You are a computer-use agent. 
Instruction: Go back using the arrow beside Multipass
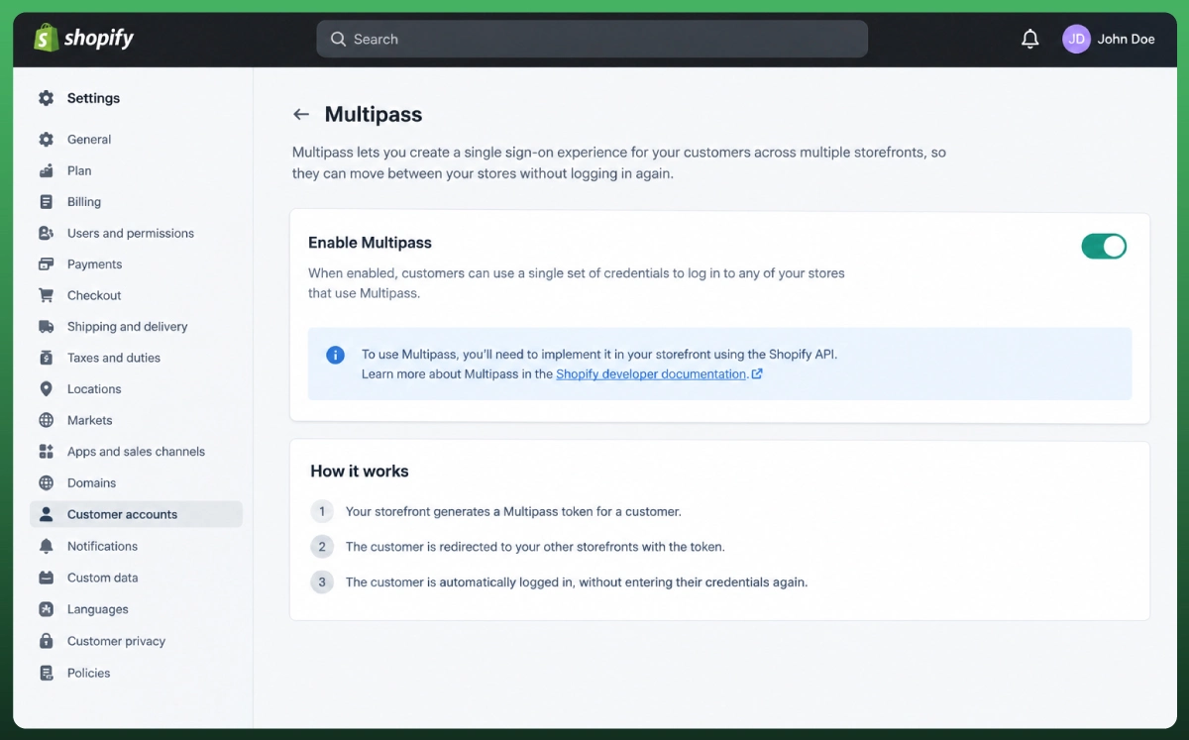click(x=301, y=115)
